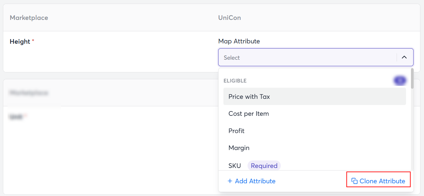Screen dimensions: 424x196
Task: Click the Map Attribute Select field
Action: pos(307,57)
